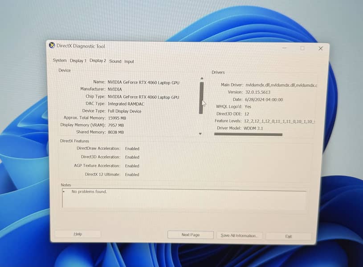
Task: Click WHQL Logo'd value Yes
Action: click(x=248, y=107)
